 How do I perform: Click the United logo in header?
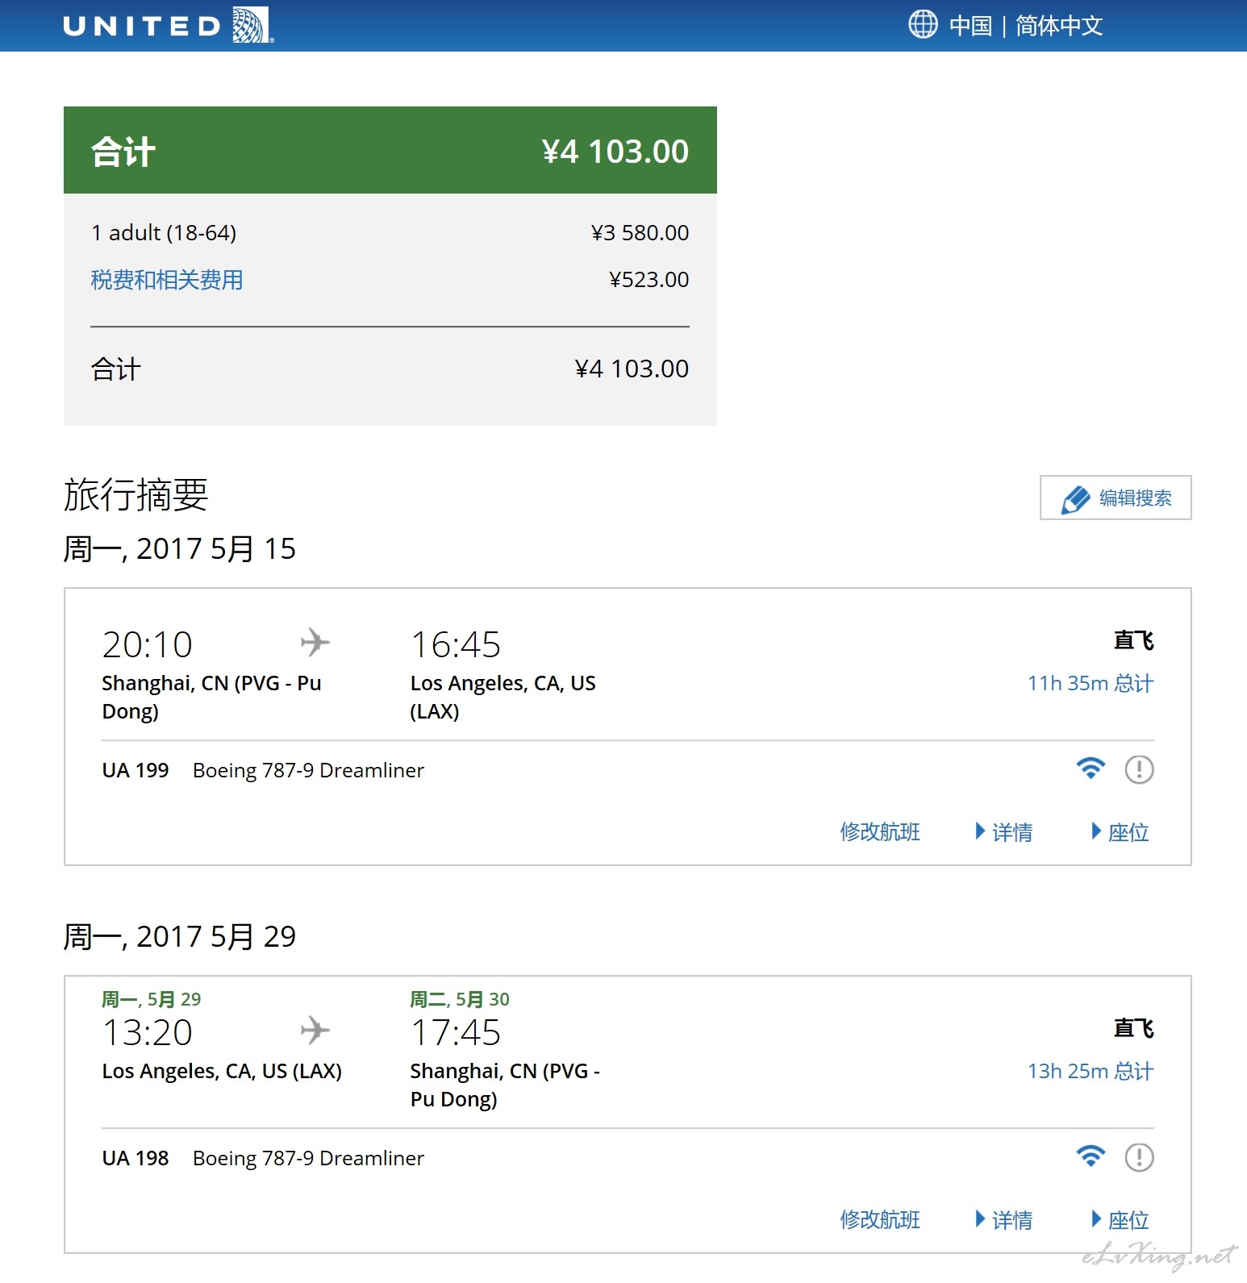pyautogui.click(x=169, y=26)
